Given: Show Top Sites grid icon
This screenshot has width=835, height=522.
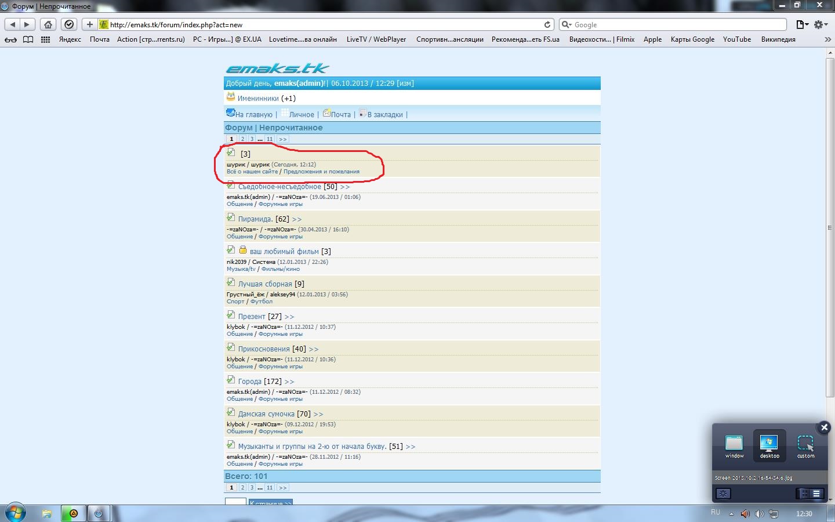Looking at the screenshot, I should (x=45, y=39).
